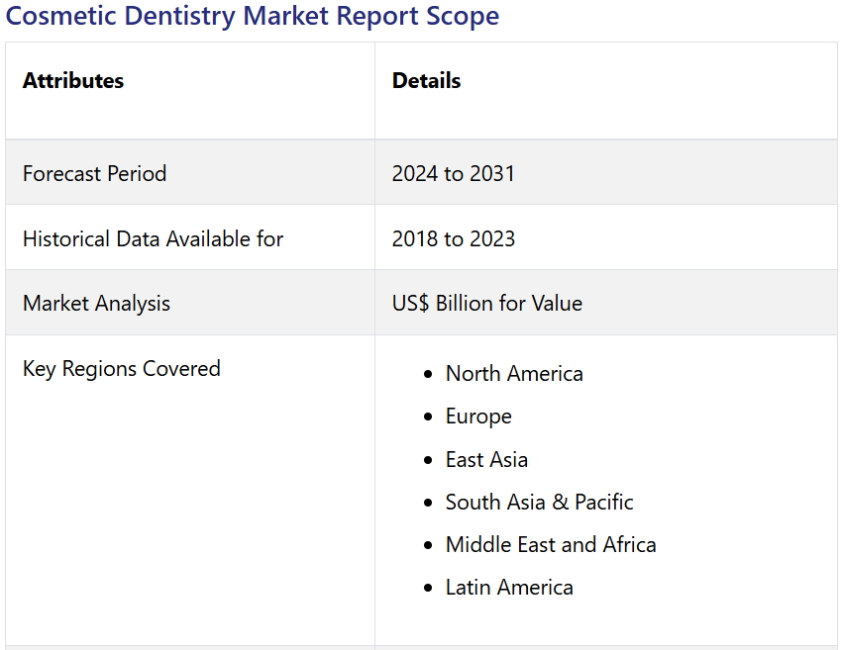The height and width of the screenshot is (650, 842).
Task: Click the bullet point beside North America
Action: 428,375
